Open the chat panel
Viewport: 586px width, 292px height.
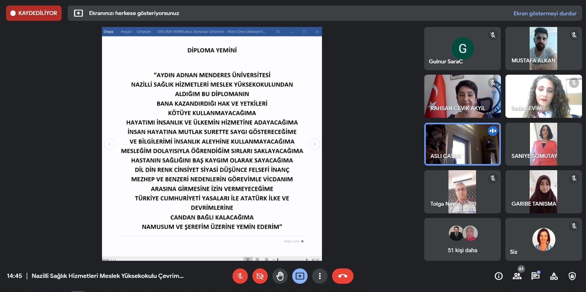click(535, 276)
